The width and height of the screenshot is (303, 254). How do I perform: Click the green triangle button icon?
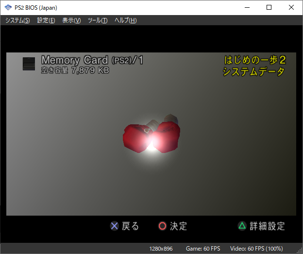coord(242,226)
